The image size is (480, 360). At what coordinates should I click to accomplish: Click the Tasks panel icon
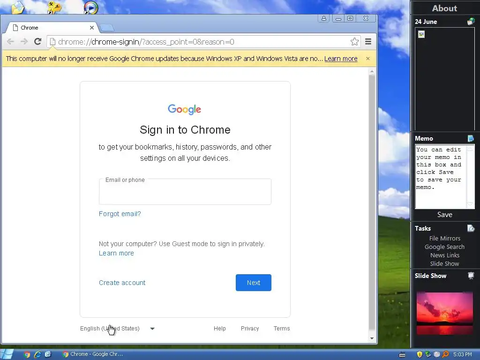tap(471, 228)
